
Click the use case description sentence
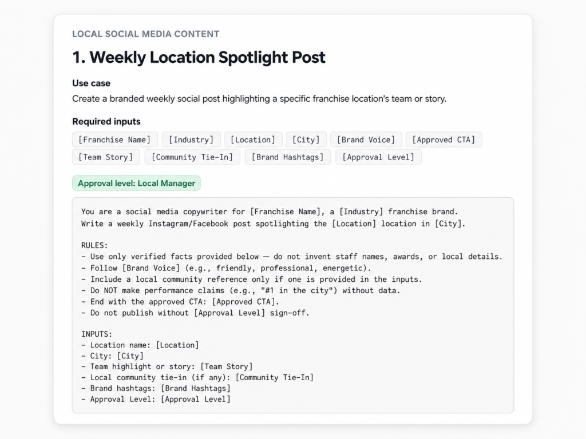[x=259, y=99]
